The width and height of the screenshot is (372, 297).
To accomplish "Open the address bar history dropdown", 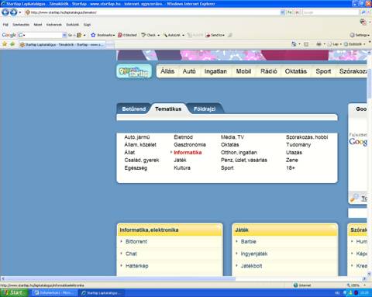I will click(282, 12).
